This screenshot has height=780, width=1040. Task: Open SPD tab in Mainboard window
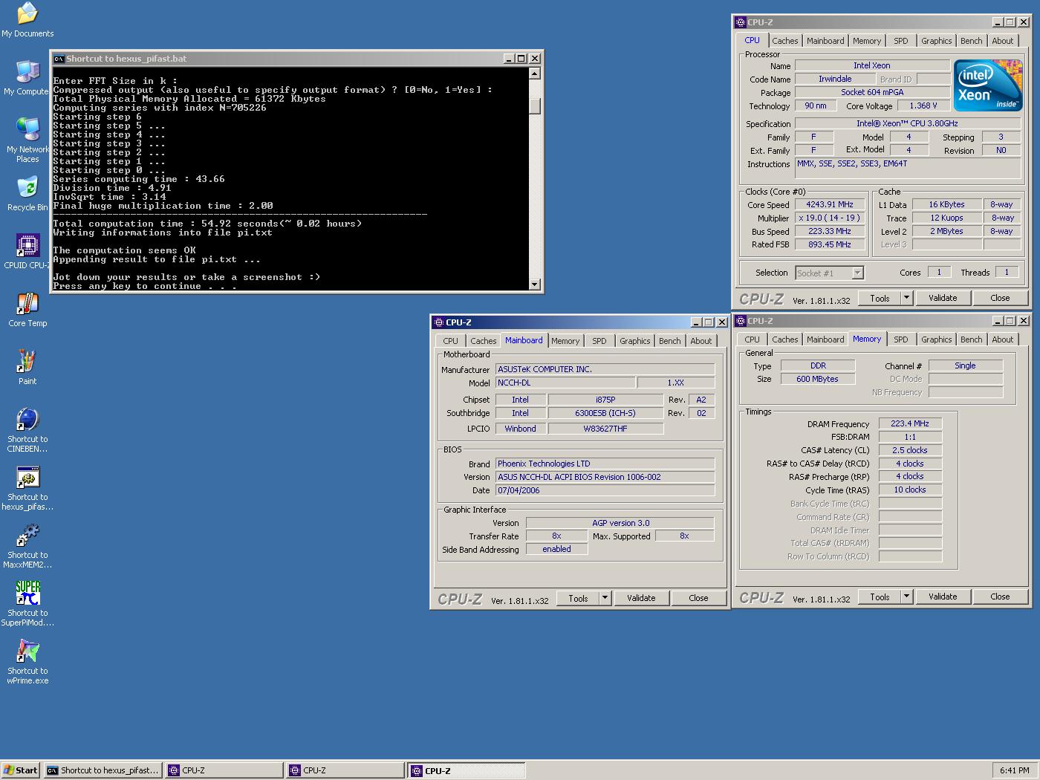click(x=599, y=341)
